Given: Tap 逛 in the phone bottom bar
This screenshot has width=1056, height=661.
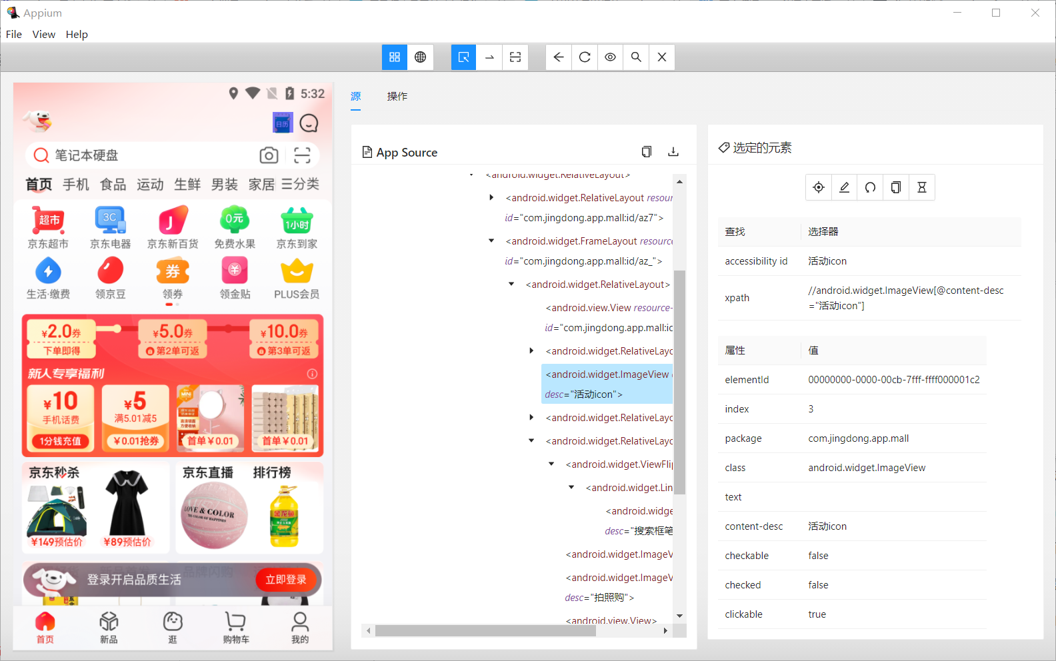Looking at the screenshot, I should click(x=173, y=628).
